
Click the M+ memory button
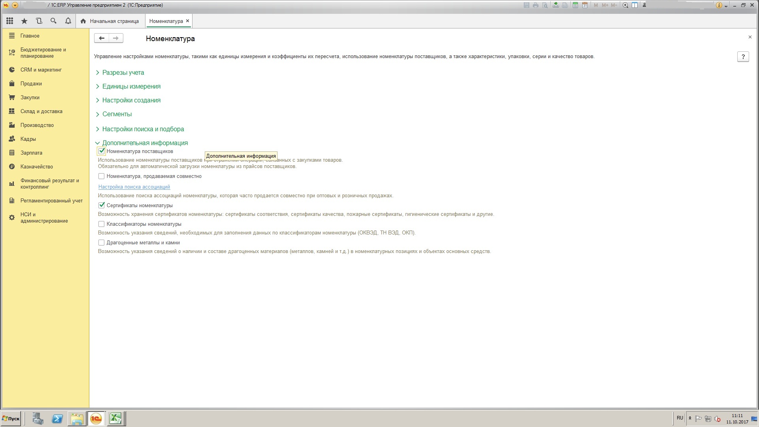[x=605, y=5]
